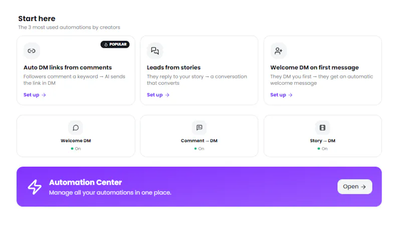Toggle the Welcome DM On status
Image resolution: width=401 pixels, height=242 pixels.
point(76,149)
